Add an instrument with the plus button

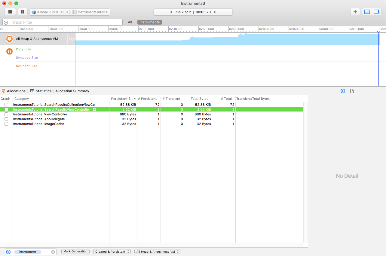355,12
